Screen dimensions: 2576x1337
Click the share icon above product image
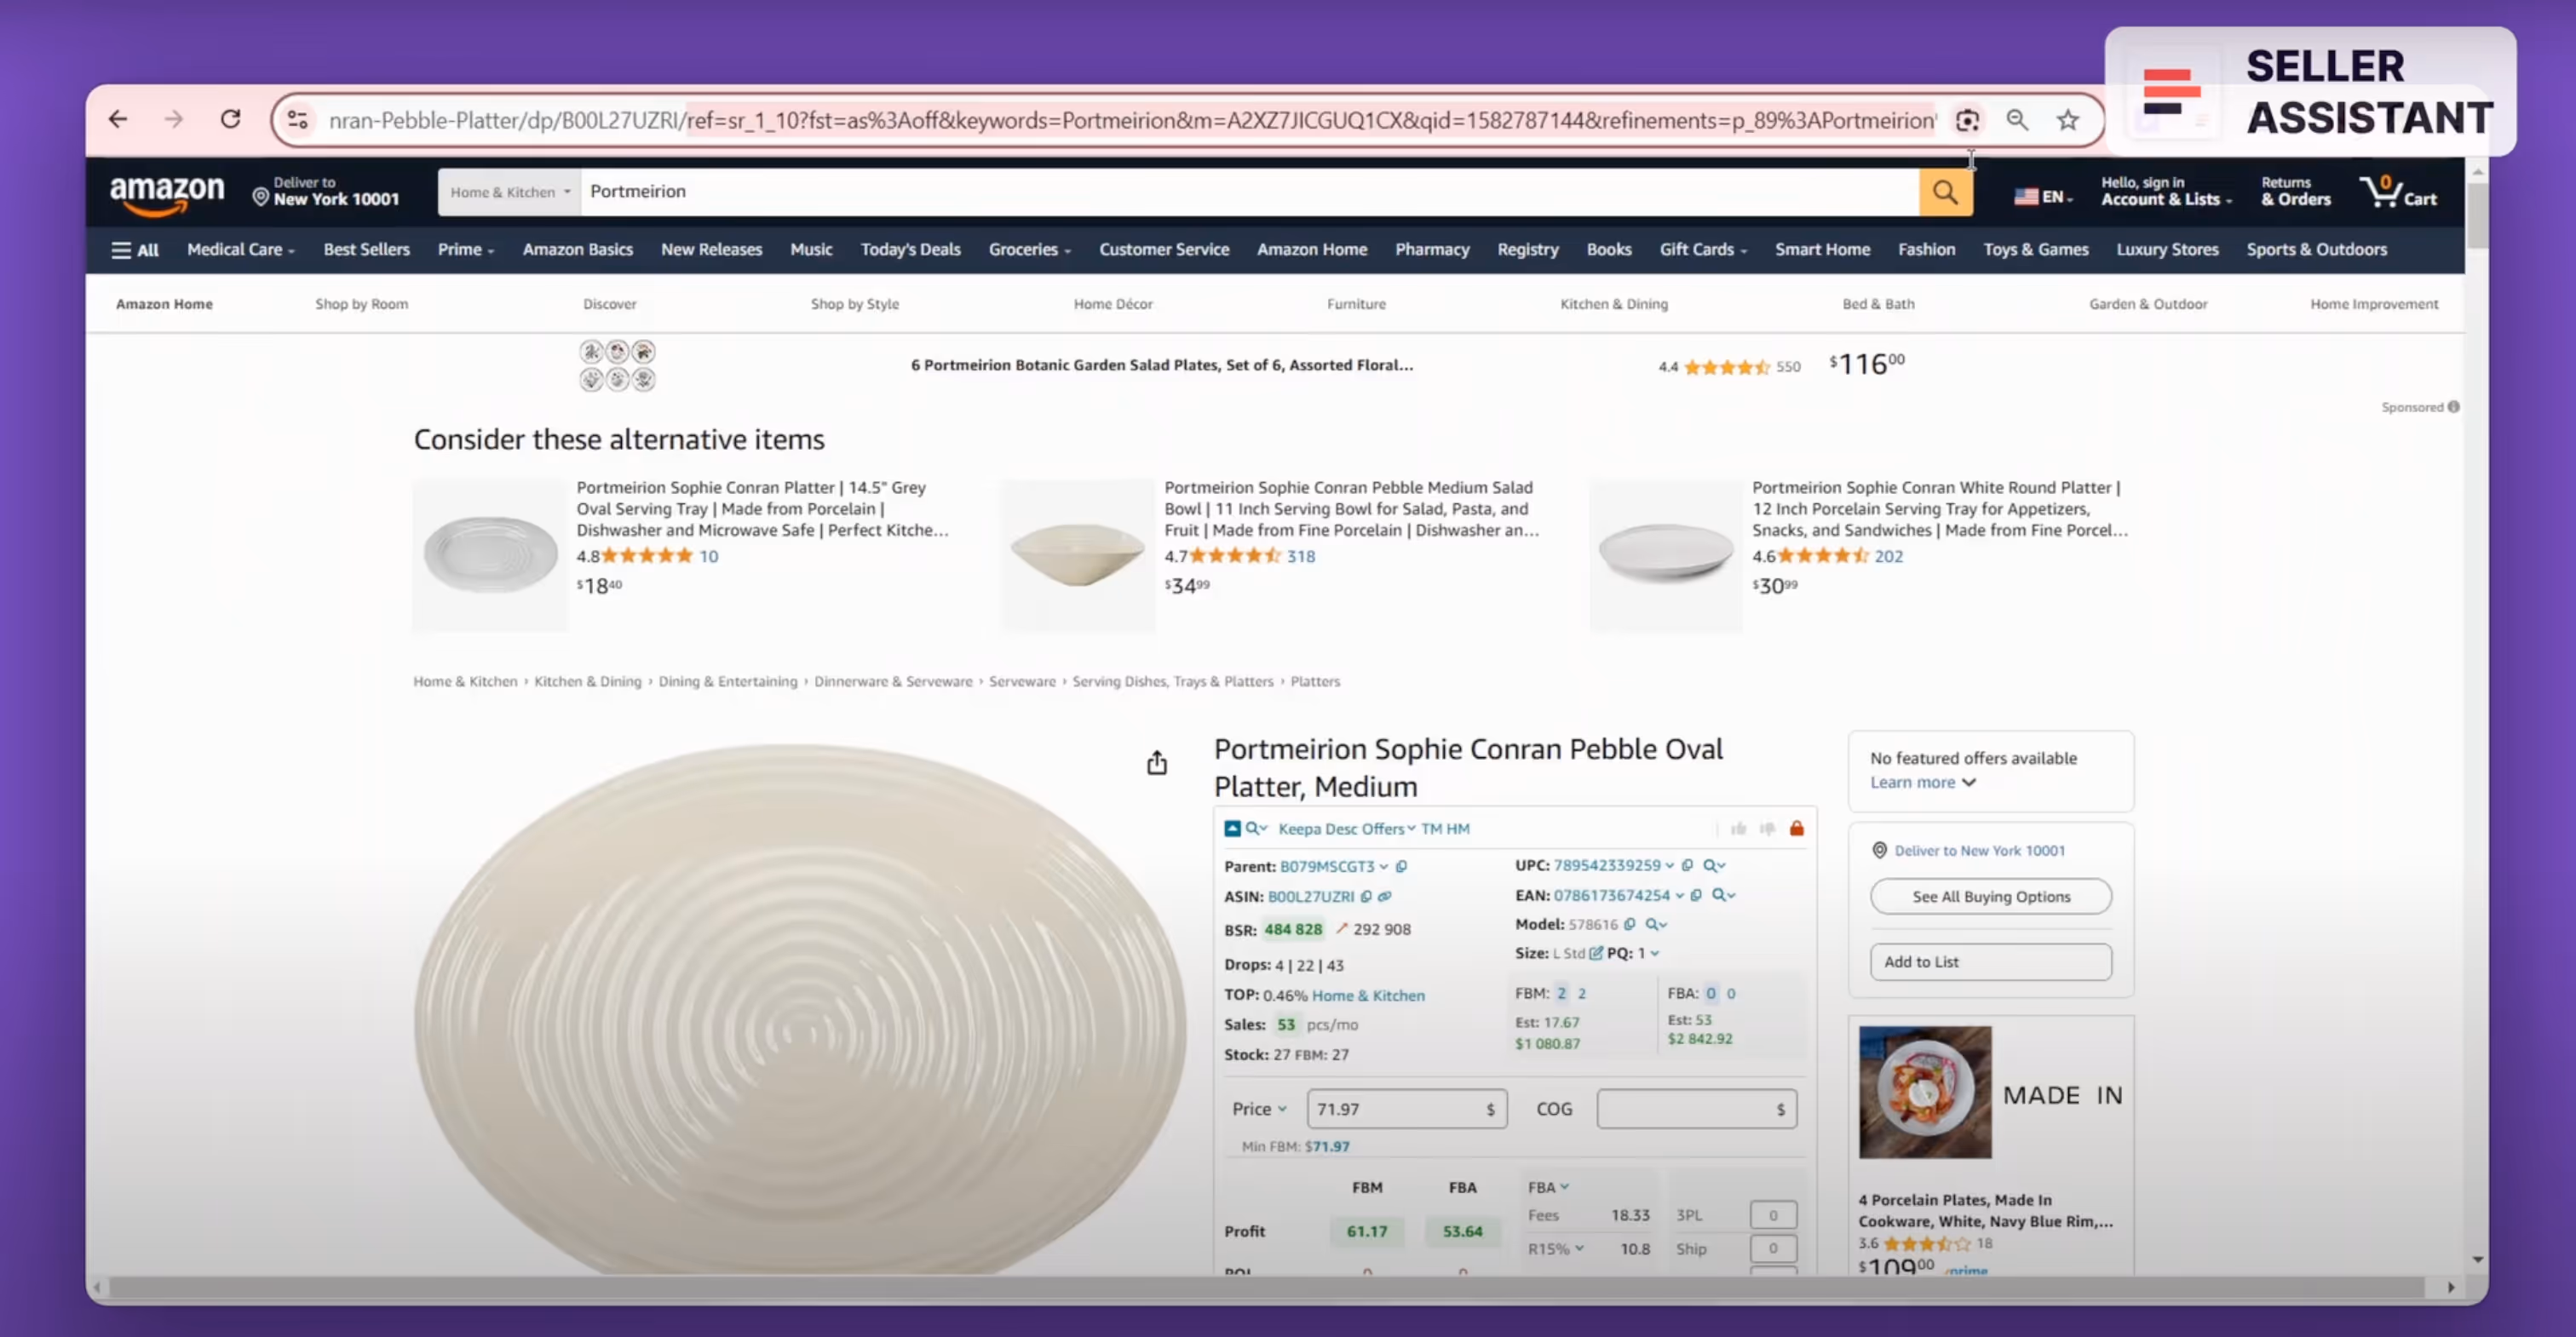[x=1157, y=763]
